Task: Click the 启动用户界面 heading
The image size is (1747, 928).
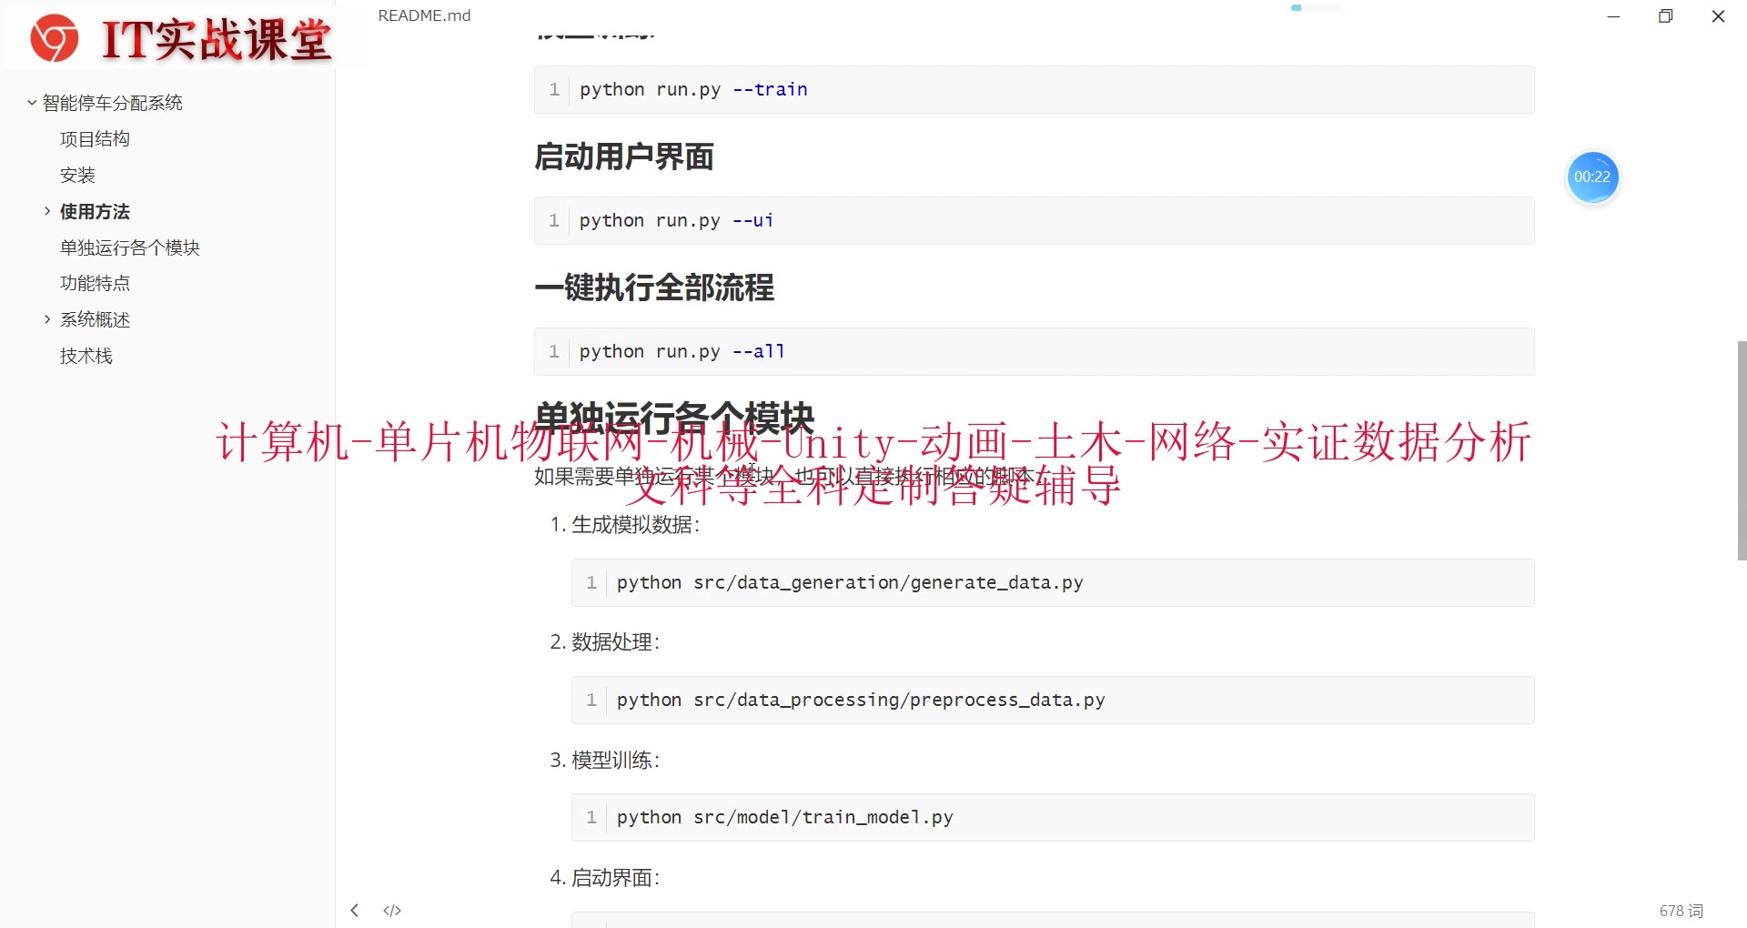Action: [x=624, y=156]
